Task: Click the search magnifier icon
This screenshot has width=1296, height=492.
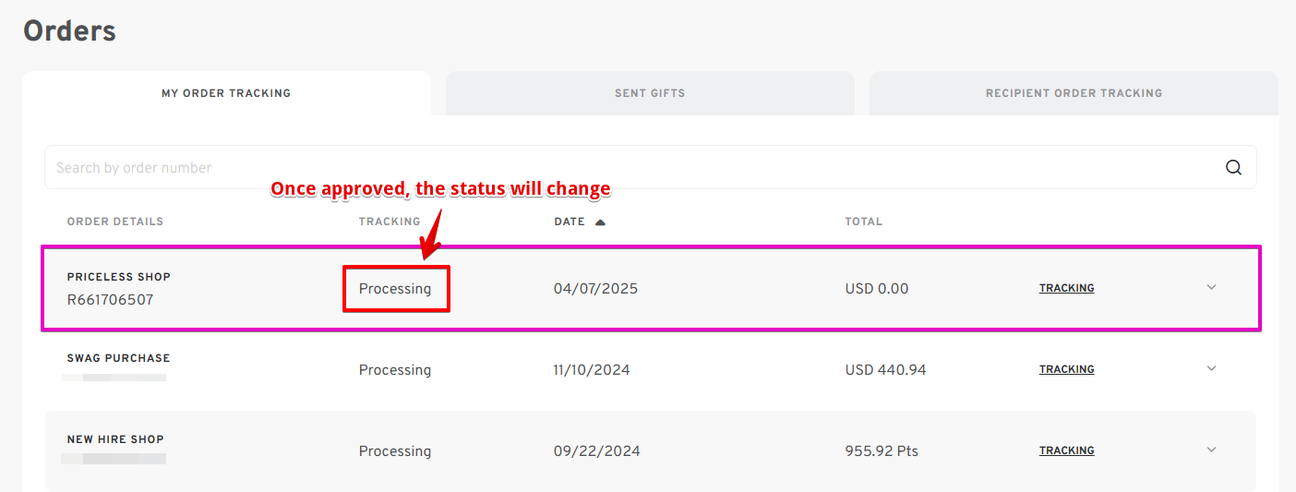Action: coord(1233,167)
